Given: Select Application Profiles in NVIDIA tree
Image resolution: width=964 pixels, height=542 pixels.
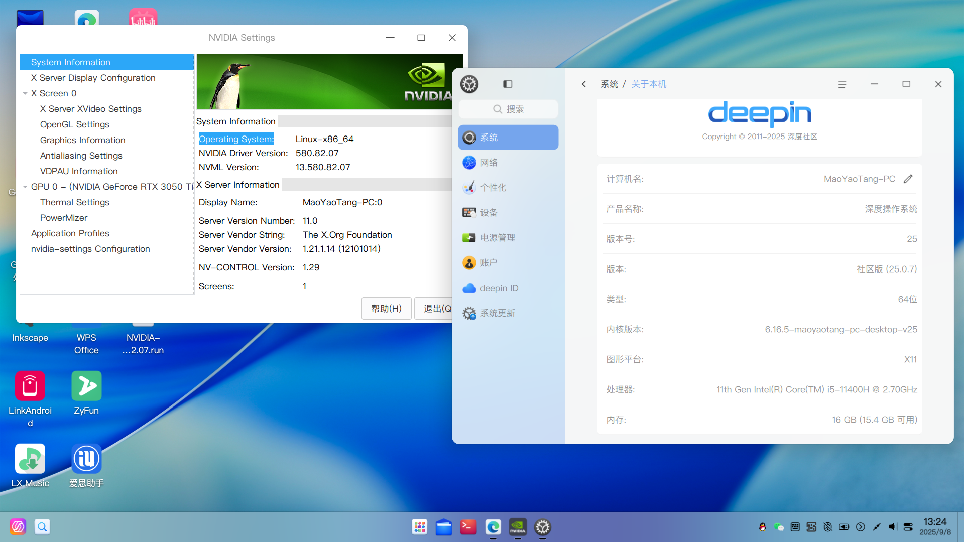Looking at the screenshot, I should pyautogui.click(x=70, y=233).
